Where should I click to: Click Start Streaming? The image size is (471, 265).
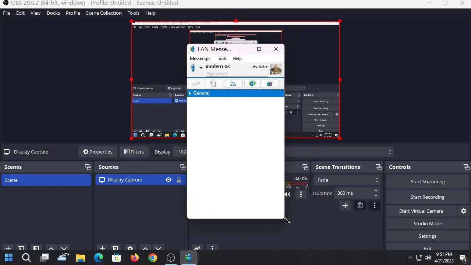click(428, 181)
